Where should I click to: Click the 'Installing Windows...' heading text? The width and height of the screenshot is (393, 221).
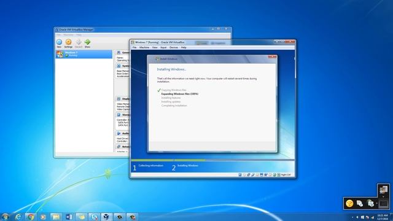tap(171, 69)
